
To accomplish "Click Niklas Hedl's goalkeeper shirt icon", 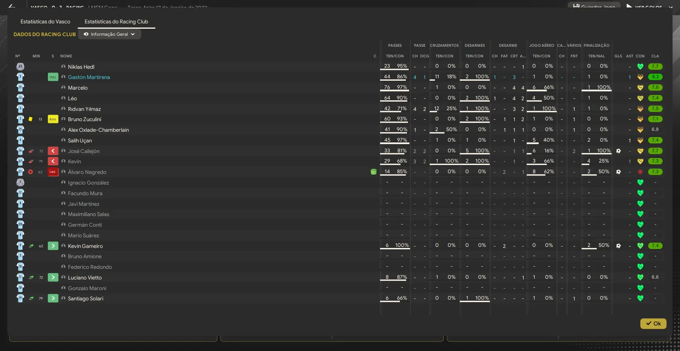I will (21, 67).
